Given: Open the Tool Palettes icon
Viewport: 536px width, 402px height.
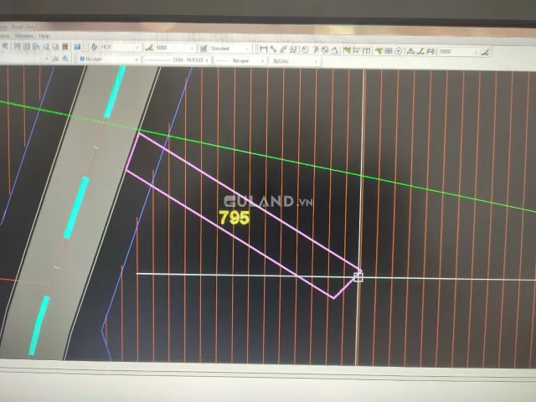Looking at the screenshot, I should 36,47.
